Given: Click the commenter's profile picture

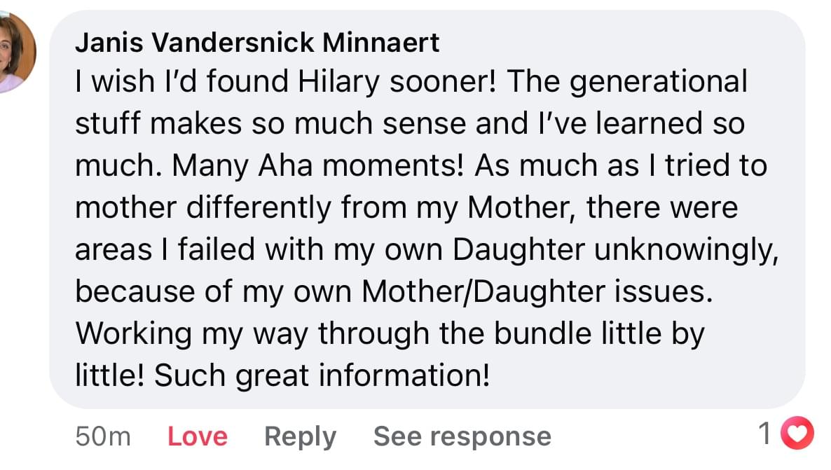Looking at the screenshot, I should 14,53.
